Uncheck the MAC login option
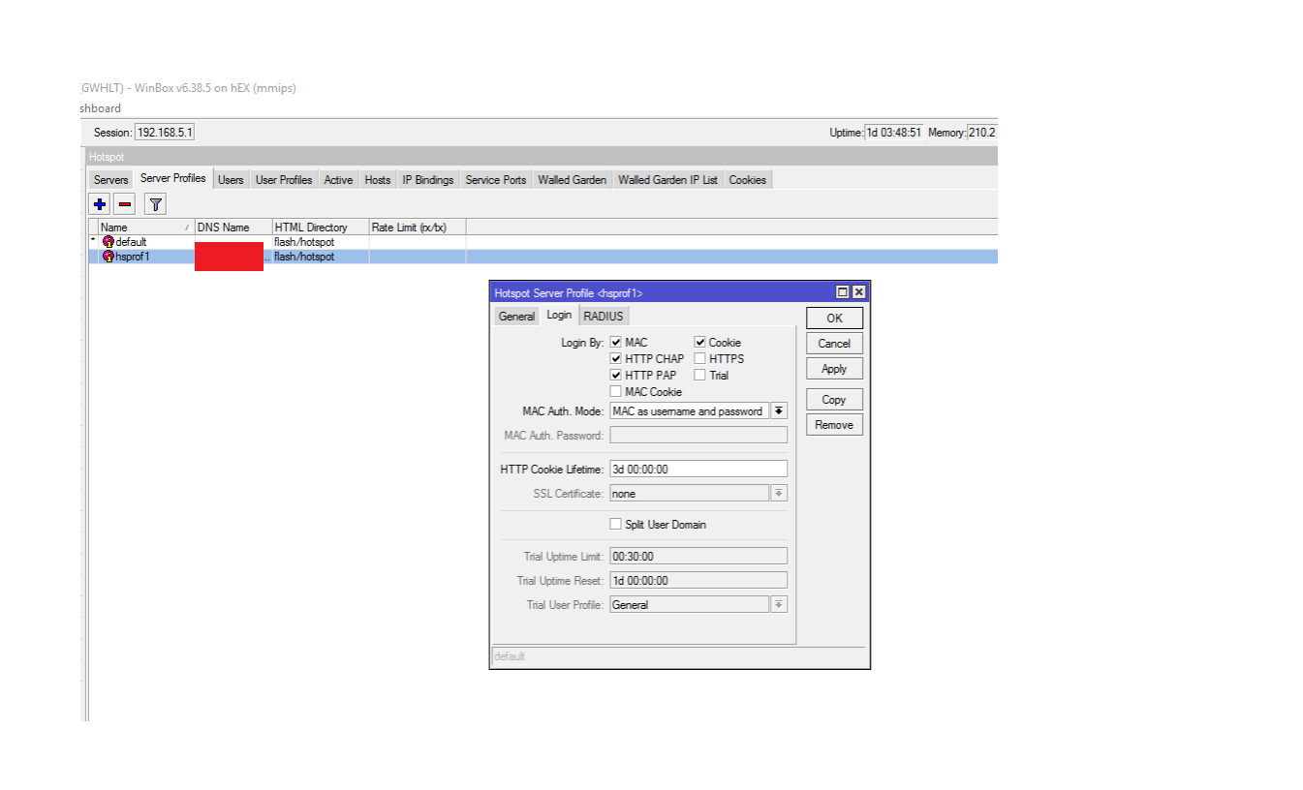 tap(616, 343)
